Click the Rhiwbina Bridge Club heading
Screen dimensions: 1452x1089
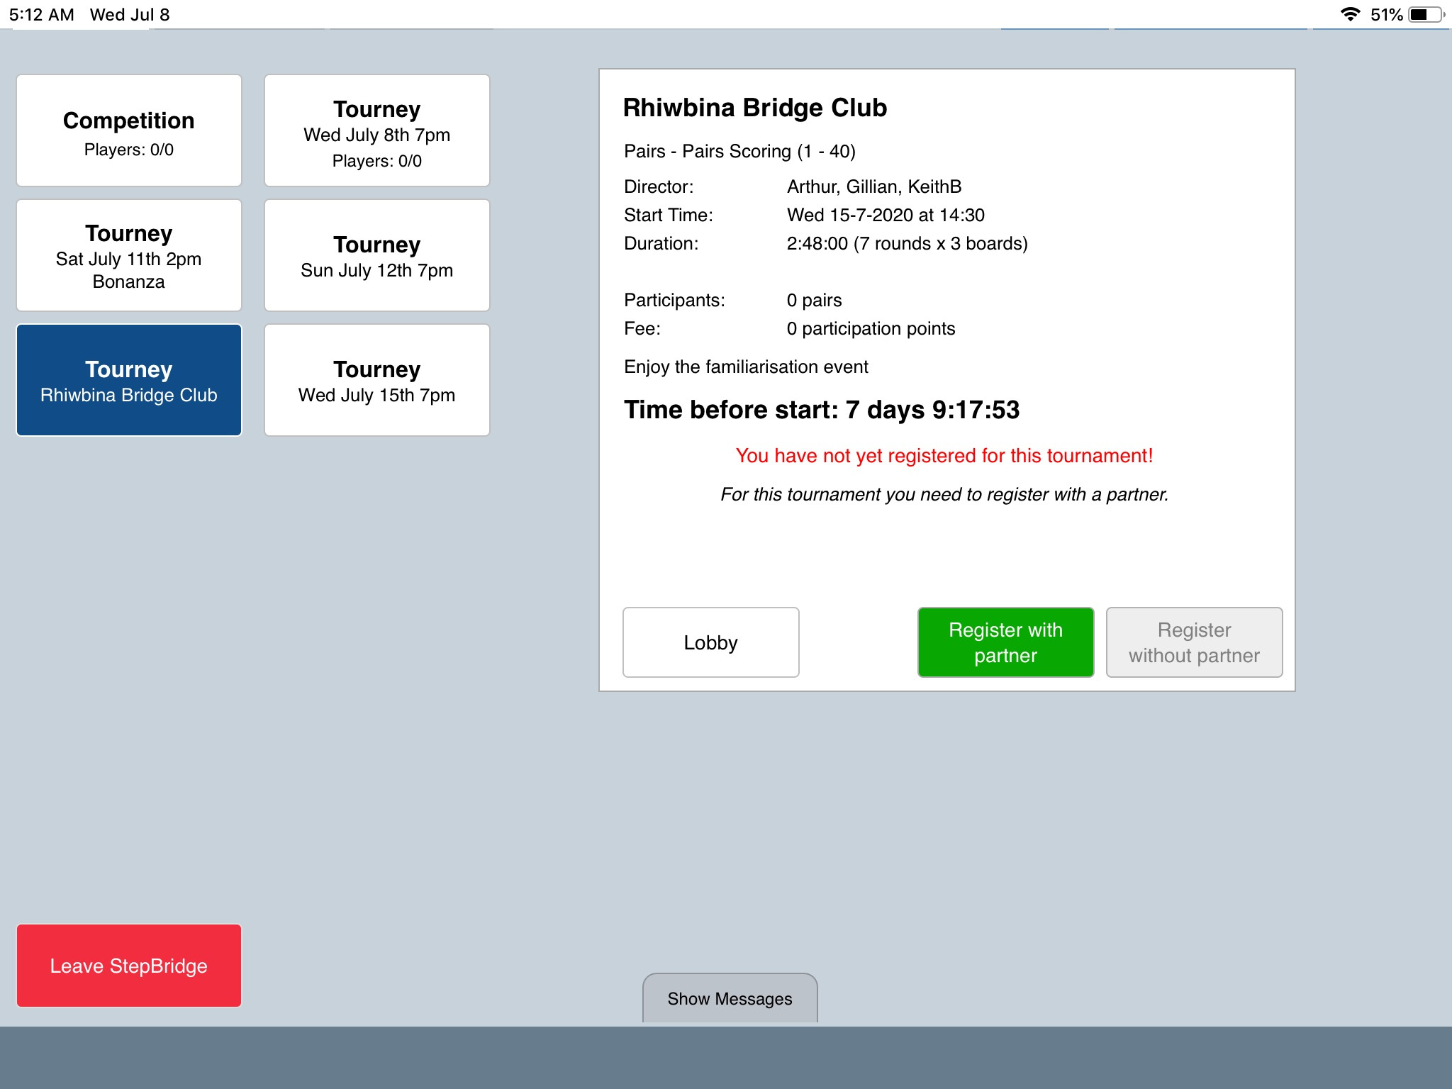coord(754,108)
